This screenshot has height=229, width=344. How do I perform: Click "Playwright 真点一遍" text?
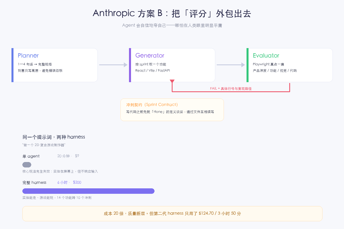pos(268,64)
